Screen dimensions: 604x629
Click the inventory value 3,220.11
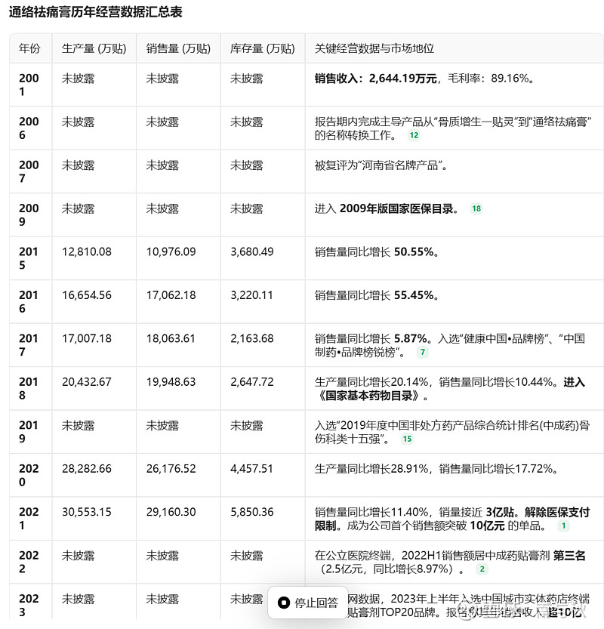pos(251,295)
